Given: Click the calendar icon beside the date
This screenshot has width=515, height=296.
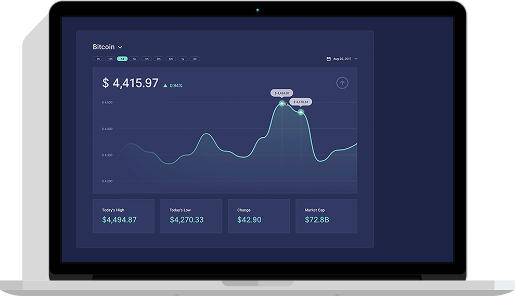Looking at the screenshot, I should click(x=328, y=59).
